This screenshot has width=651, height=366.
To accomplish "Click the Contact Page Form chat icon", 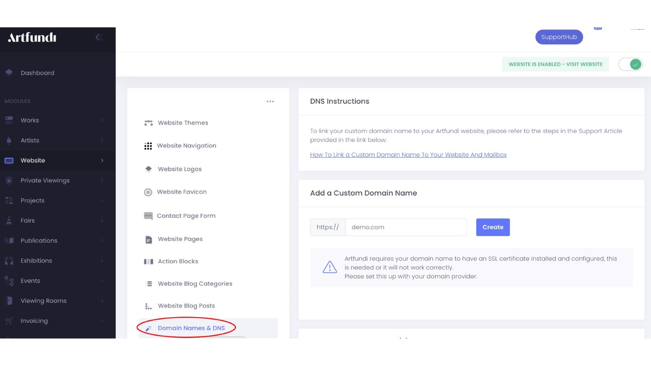I will pos(149,216).
